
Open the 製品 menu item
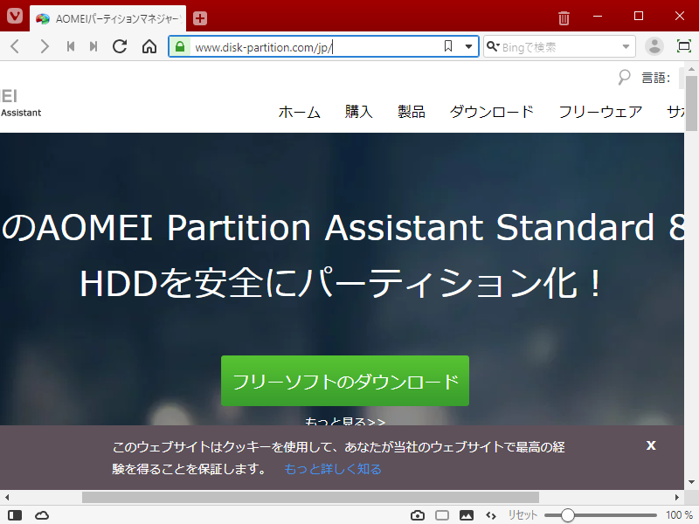[411, 112]
